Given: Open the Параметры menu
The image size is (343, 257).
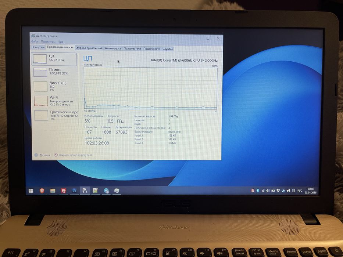Looking at the screenshot, I should 48,41.
